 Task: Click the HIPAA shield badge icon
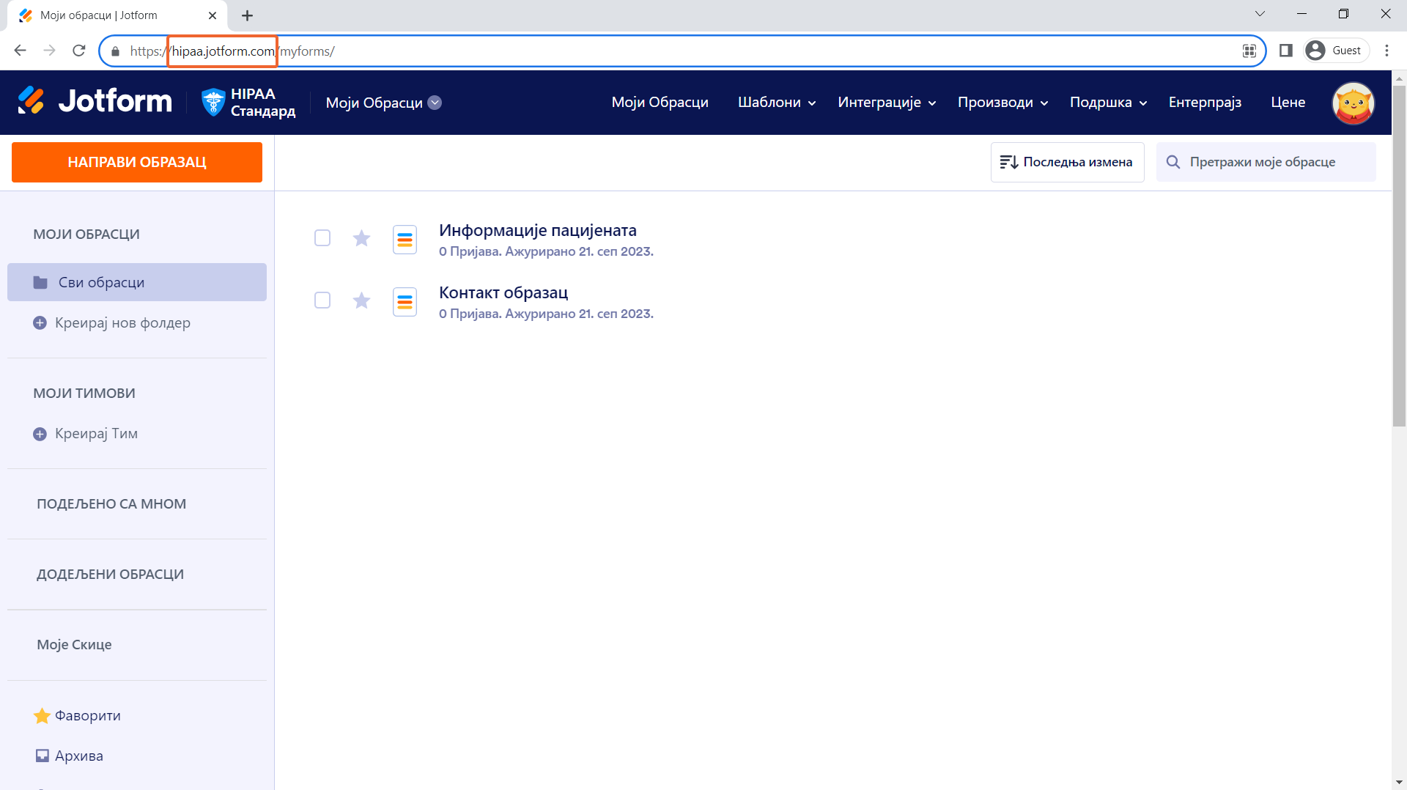[x=213, y=102]
